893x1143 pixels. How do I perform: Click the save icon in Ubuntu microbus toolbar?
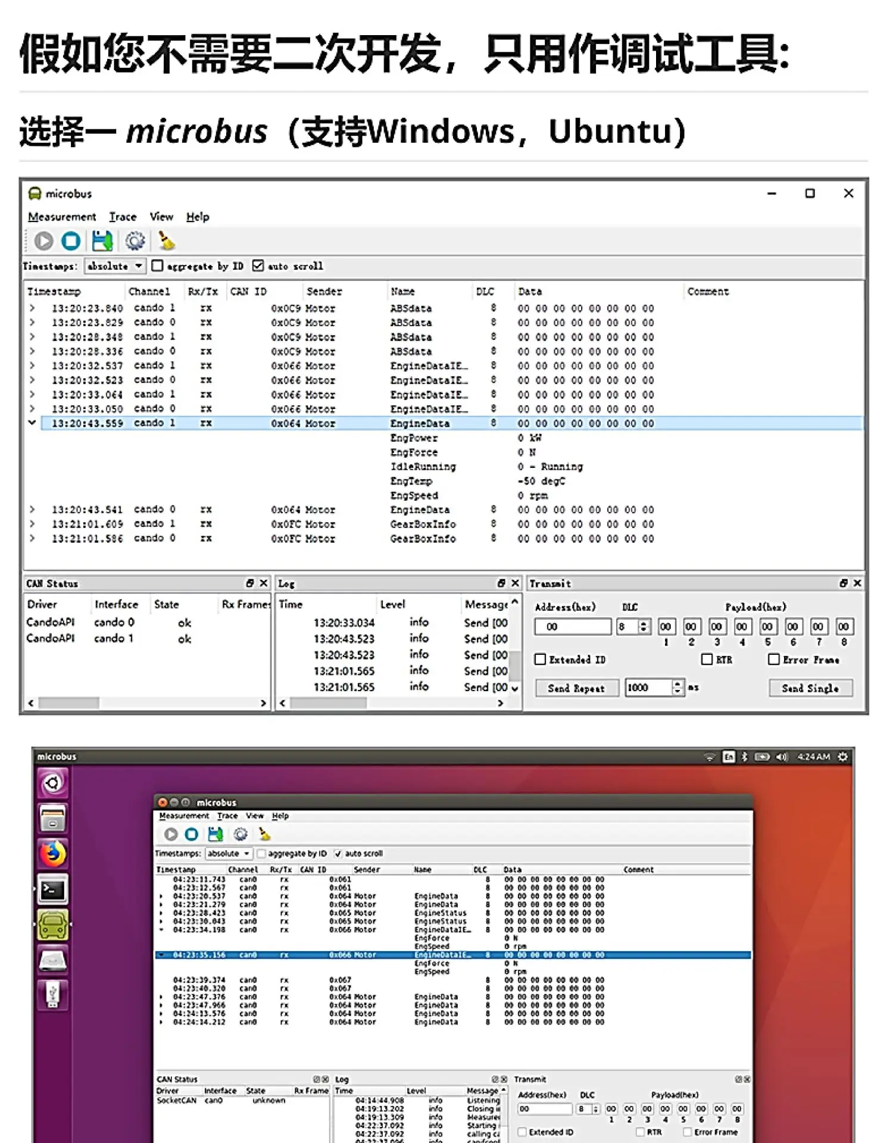(x=216, y=834)
